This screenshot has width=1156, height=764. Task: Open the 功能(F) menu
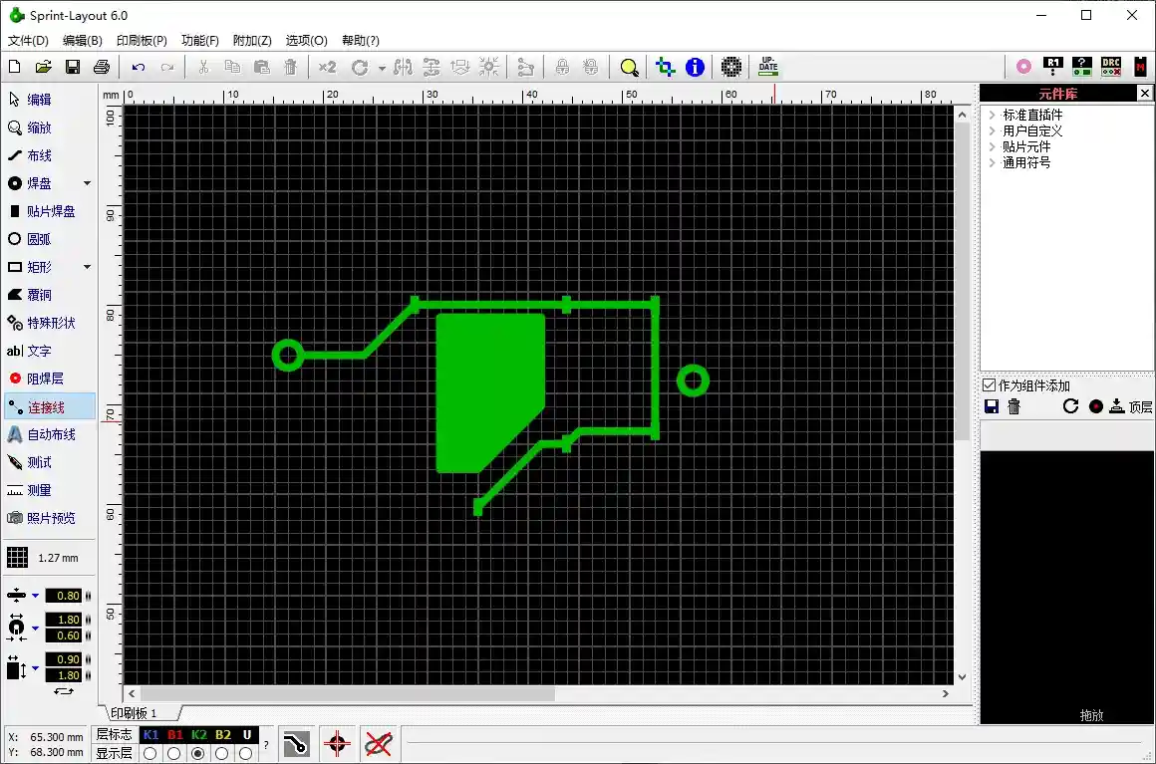[x=199, y=41]
